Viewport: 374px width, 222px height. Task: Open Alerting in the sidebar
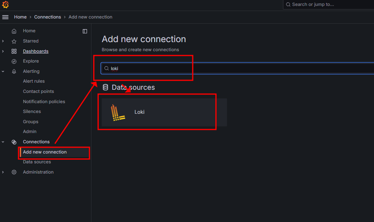31,71
